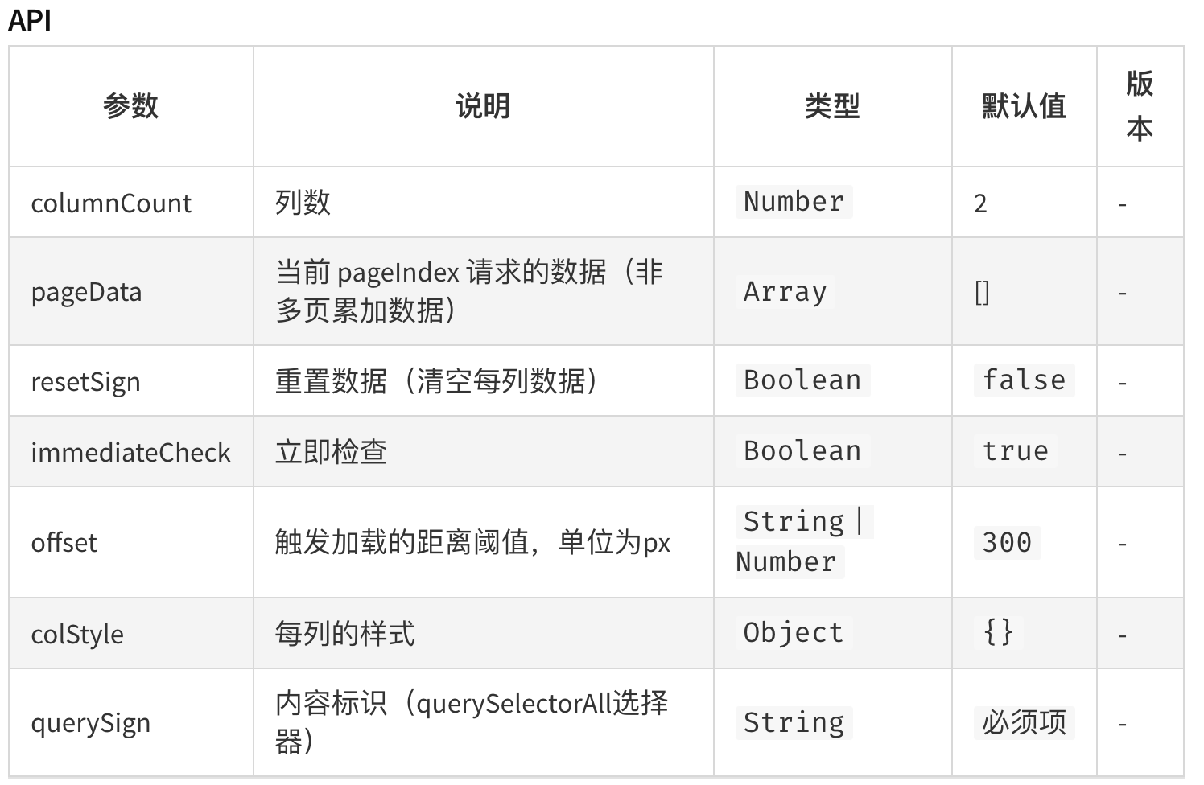
Task: Select the 说明 column header
Action: 483,106
